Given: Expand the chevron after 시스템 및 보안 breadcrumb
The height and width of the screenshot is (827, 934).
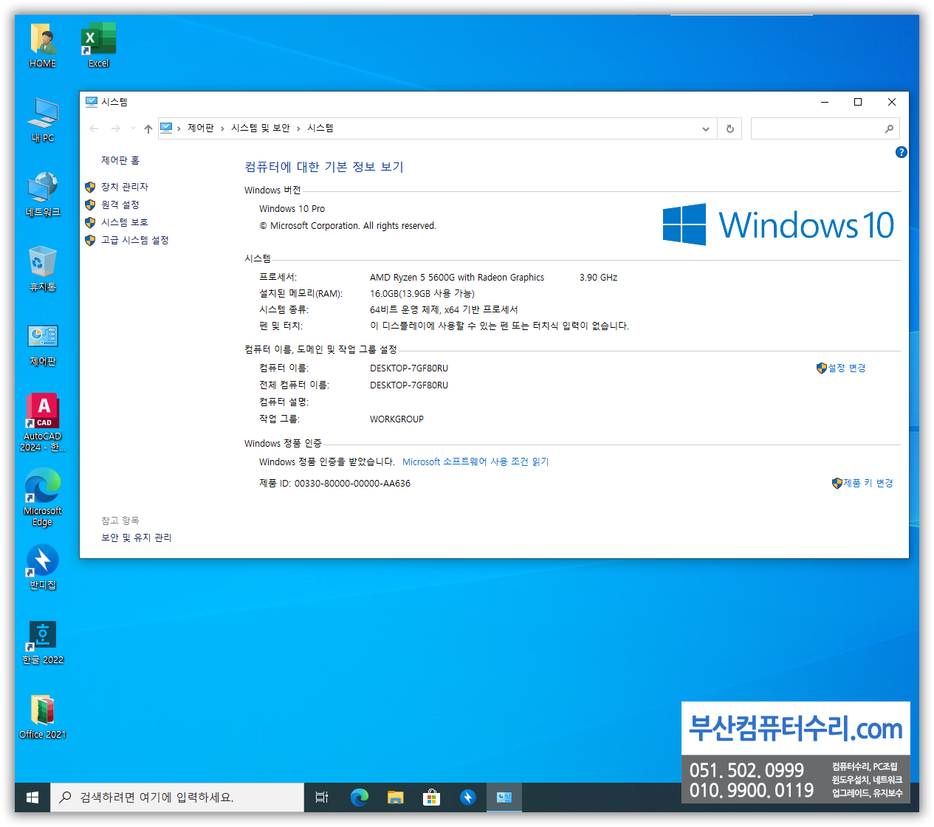Looking at the screenshot, I should pyautogui.click(x=298, y=128).
